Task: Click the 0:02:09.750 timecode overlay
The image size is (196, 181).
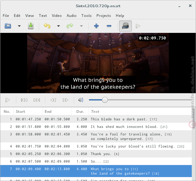Action: 152,38
